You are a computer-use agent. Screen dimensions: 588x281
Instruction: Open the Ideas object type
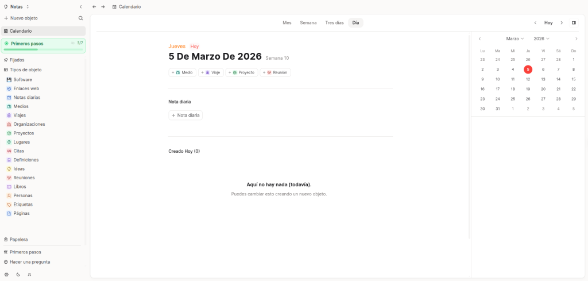tap(19, 169)
